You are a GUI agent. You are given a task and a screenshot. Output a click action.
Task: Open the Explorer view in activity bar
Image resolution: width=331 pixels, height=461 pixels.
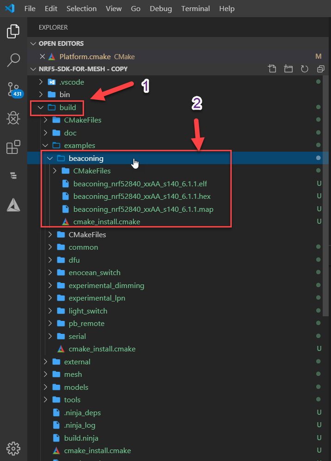(13, 31)
